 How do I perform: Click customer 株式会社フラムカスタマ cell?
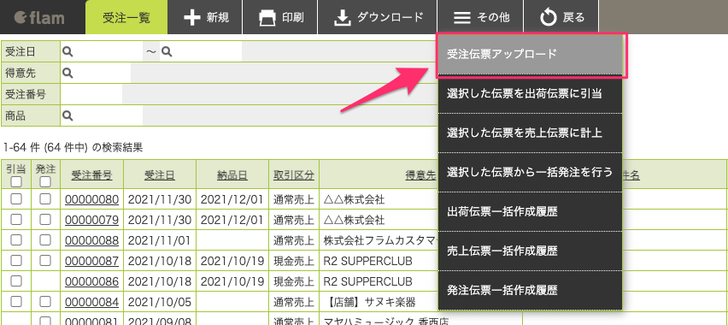click(x=381, y=240)
